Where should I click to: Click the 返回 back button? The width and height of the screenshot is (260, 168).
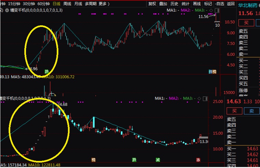pos(231,4)
